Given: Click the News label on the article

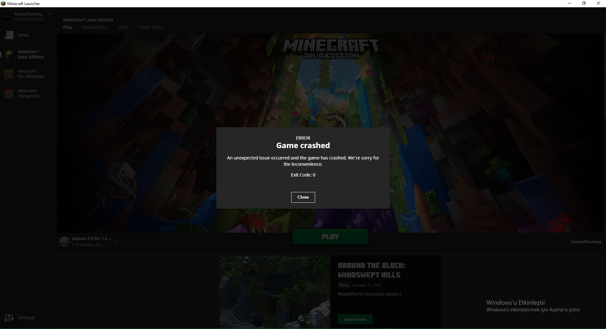Looking at the screenshot, I should tap(344, 285).
